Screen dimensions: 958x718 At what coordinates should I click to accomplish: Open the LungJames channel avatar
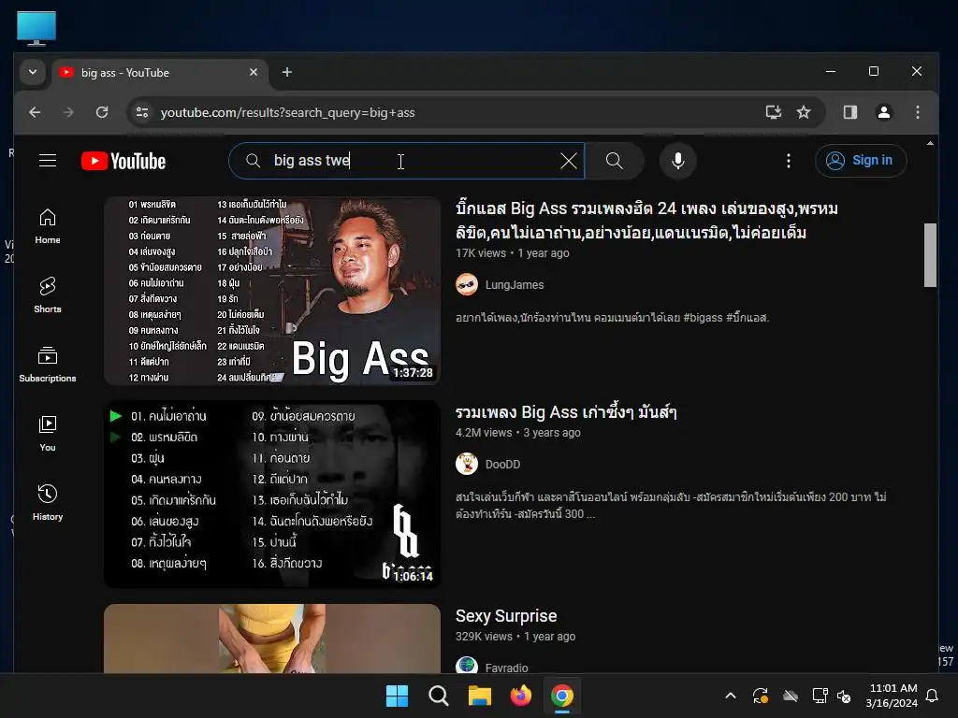pyautogui.click(x=467, y=284)
